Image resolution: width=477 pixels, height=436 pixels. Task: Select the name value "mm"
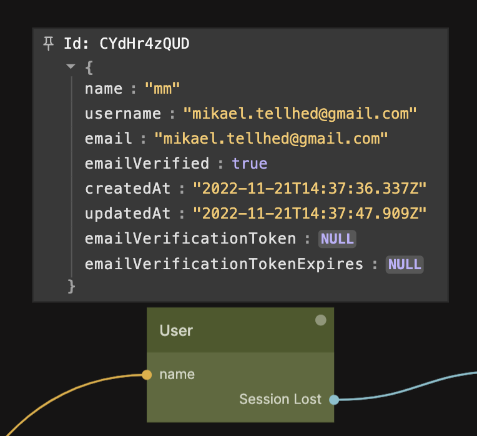(x=162, y=89)
